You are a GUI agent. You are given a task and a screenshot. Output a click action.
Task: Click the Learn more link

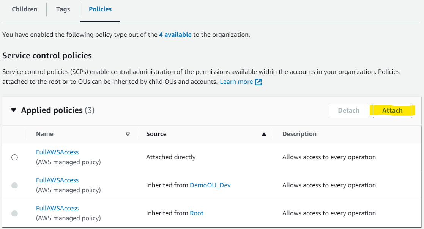coord(236,82)
